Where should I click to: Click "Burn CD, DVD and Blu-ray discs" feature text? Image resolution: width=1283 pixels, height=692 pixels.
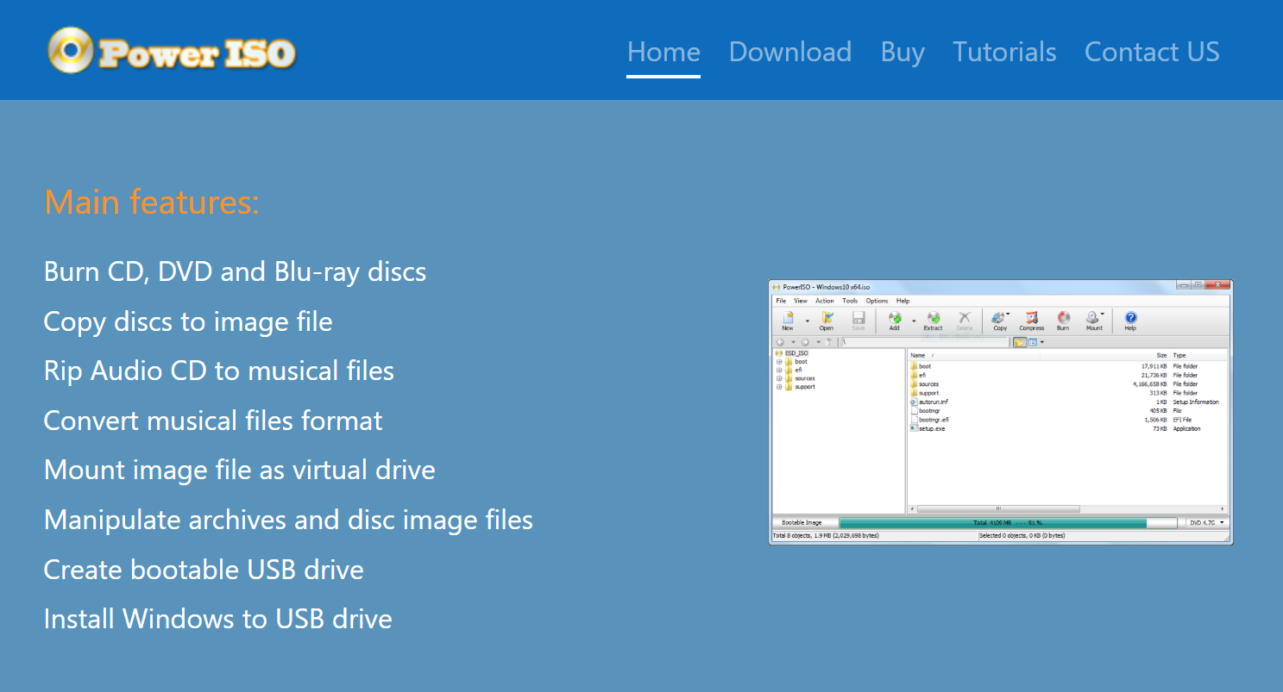[x=235, y=271]
